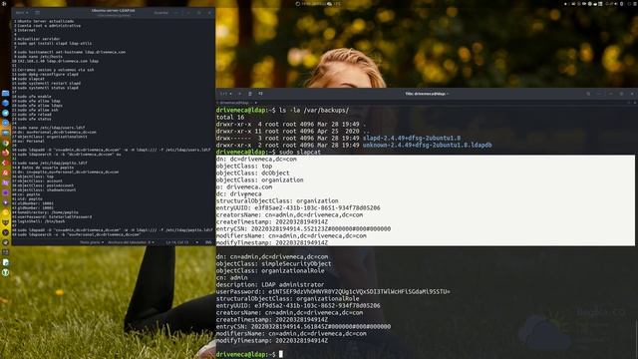Click the 'homeDirectory: /home/pepito' line in the editor

(48, 212)
